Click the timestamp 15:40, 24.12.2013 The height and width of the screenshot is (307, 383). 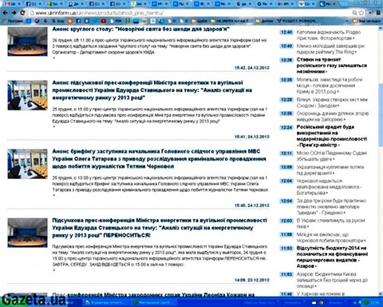click(x=251, y=205)
